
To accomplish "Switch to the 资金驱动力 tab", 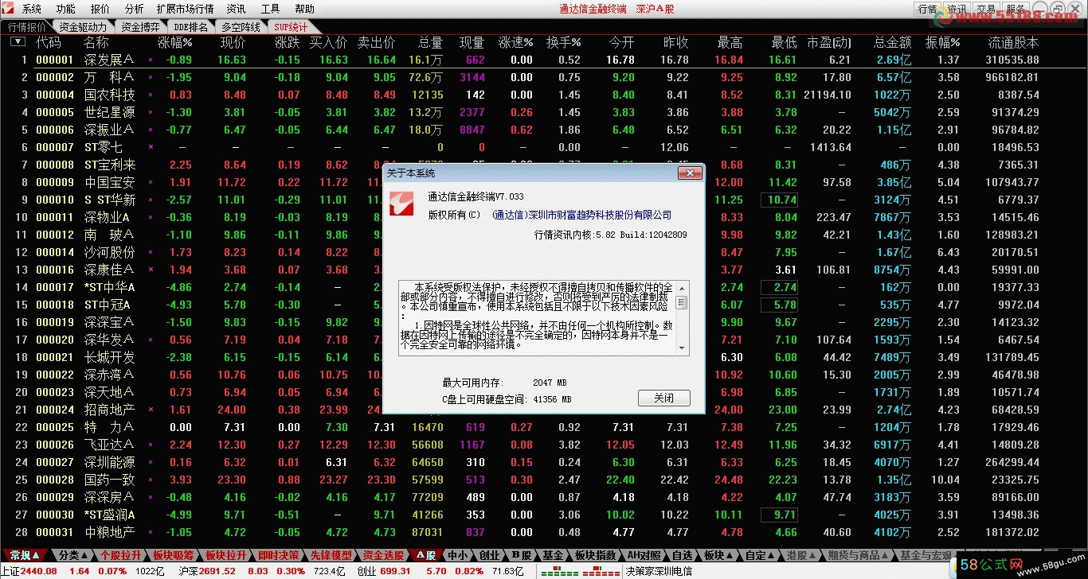I will pyautogui.click(x=83, y=26).
